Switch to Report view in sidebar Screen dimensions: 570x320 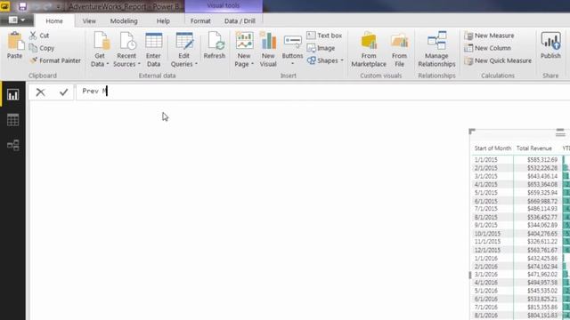pyautogui.click(x=12, y=95)
